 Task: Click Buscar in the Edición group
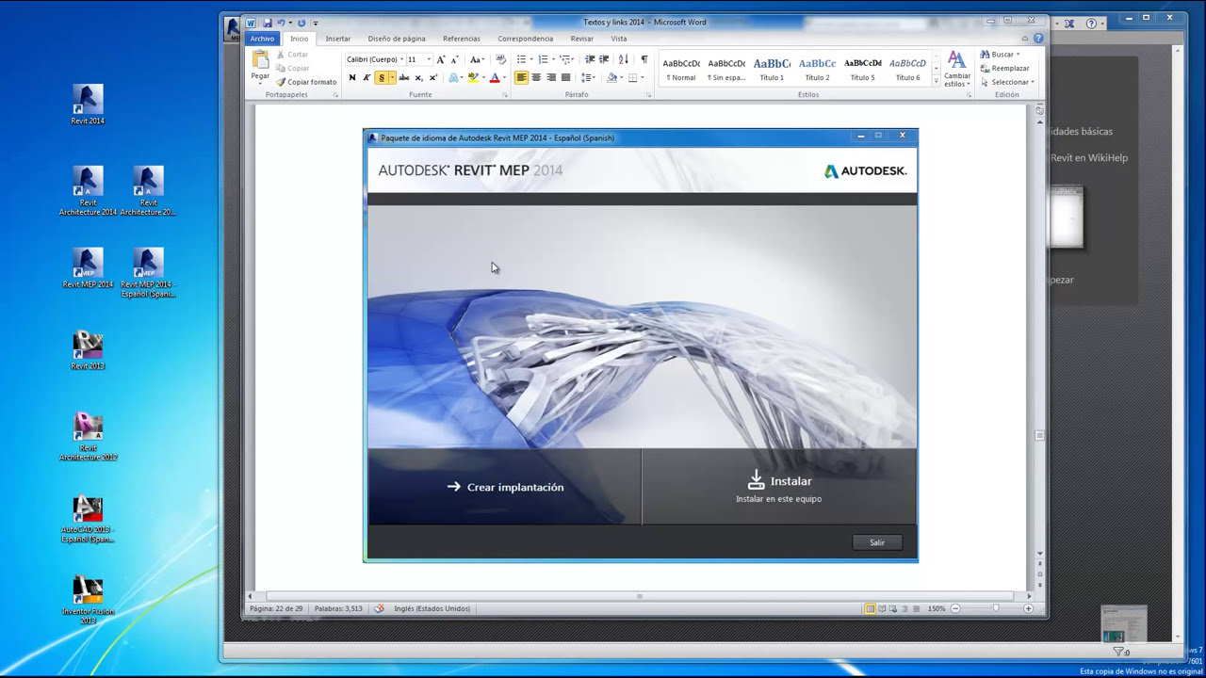pyautogui.click(x=999, y=55)
